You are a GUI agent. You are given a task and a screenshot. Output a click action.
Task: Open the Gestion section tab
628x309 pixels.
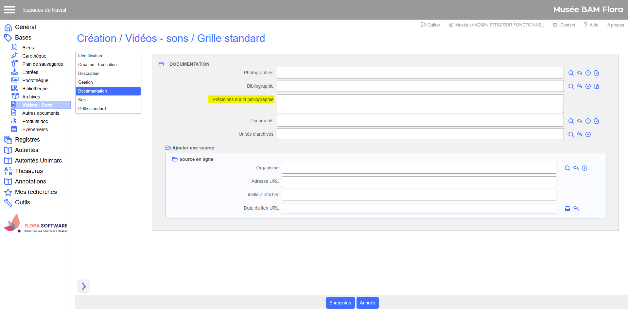coord(86,82)
